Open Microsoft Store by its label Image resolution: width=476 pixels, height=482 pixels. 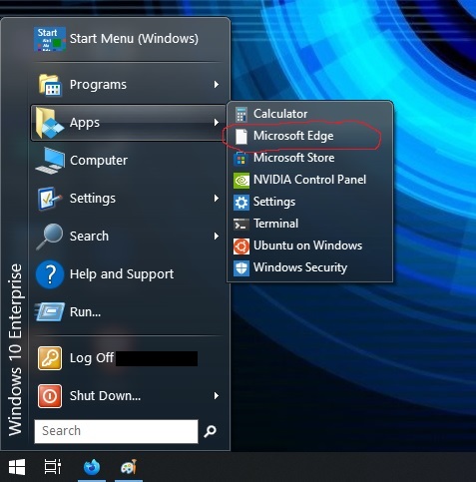pyautogui.click(x=294, y=158)
